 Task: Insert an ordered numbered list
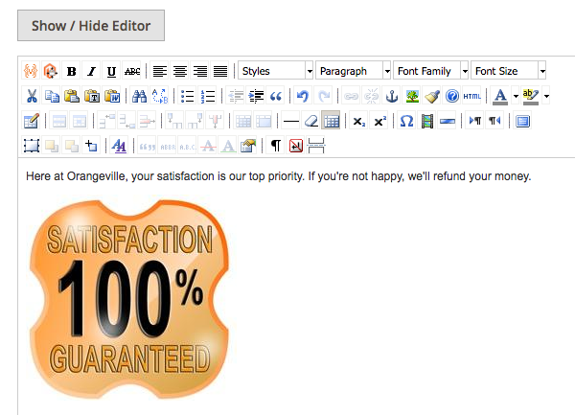[208, 96]
